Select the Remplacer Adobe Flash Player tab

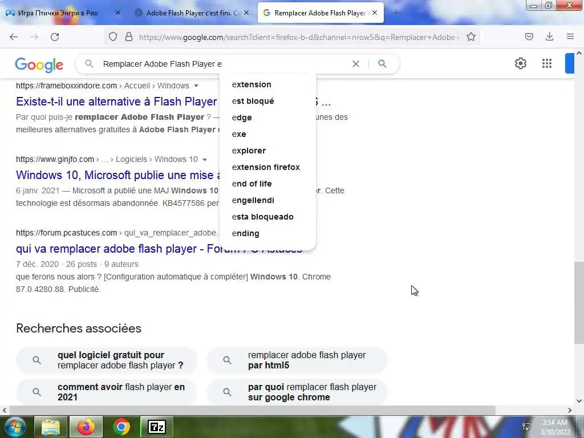pyautogui.click(x=321, y=13)
